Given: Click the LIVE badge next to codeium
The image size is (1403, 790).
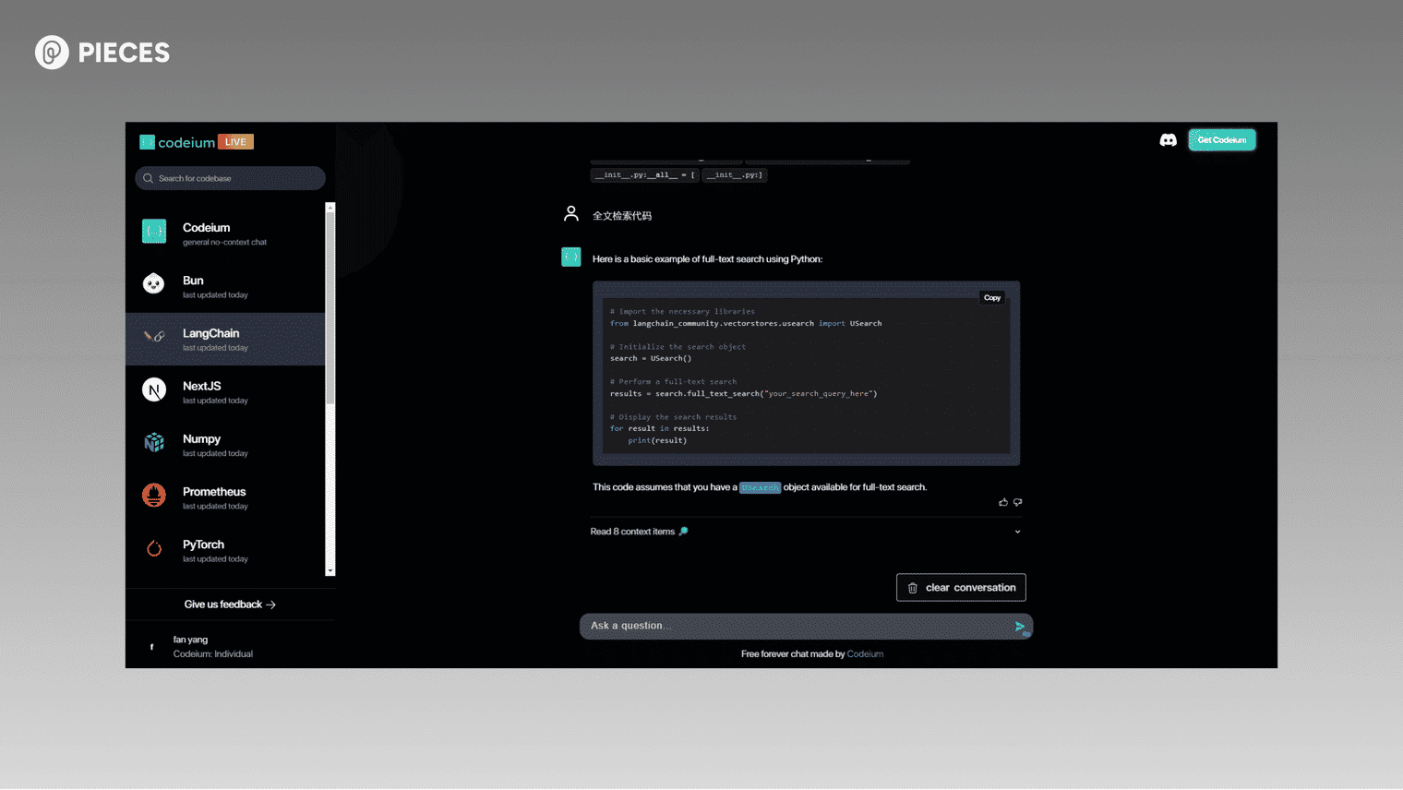Looking at the screenshot, I should (x=235, y=142).
